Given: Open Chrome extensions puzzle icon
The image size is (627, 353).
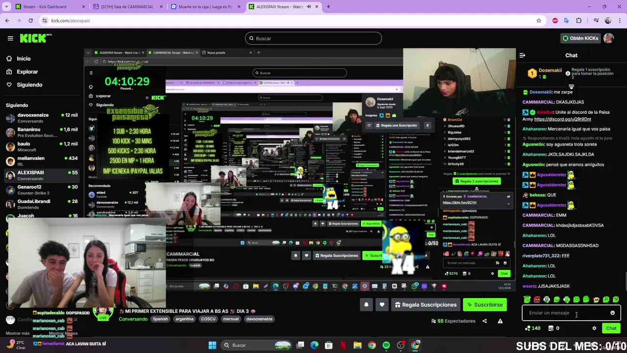Looking at the screenshot, I should pos(579,21).
